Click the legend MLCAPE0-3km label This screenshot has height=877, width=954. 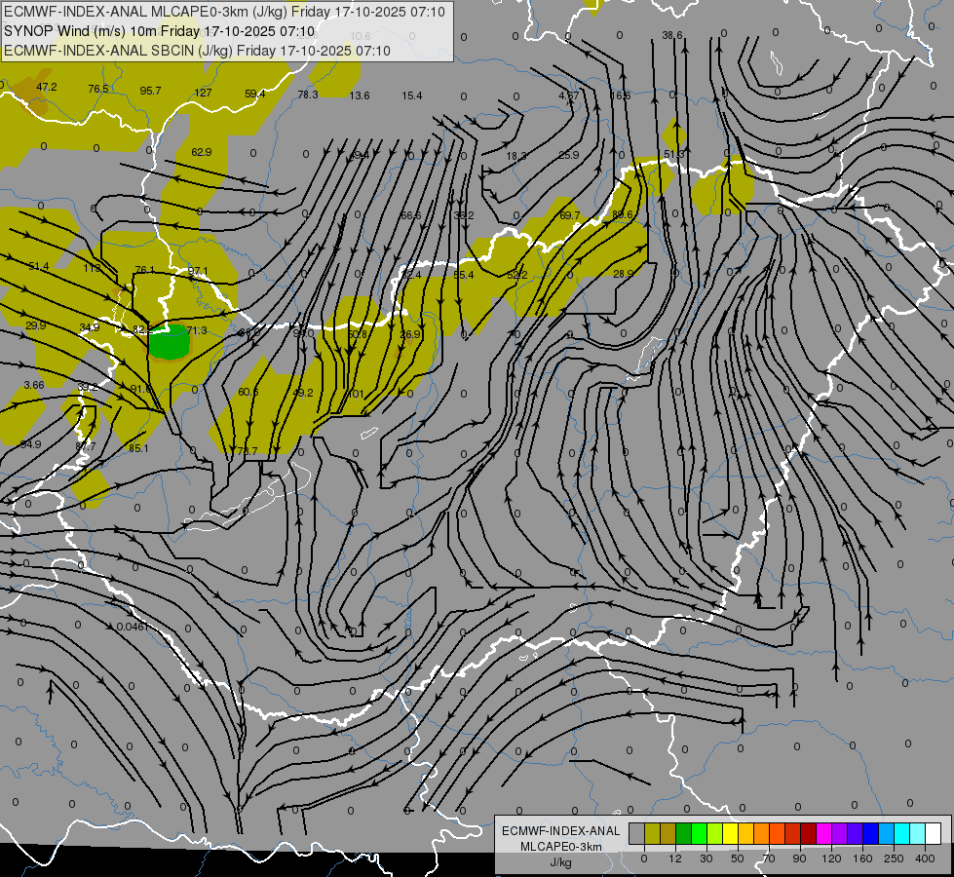pyautogui.click(x=561, y=847)
